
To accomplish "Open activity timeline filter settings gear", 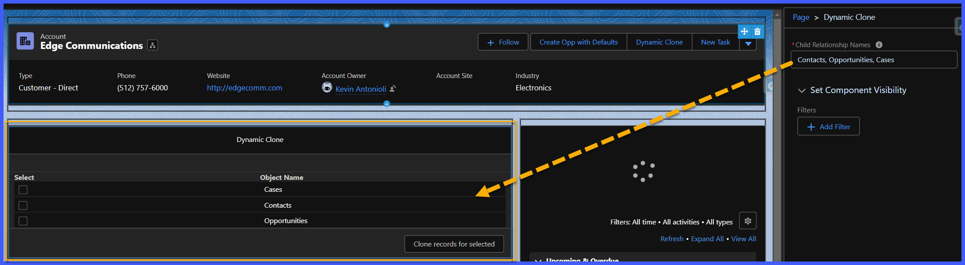I will tap(748, 221).
